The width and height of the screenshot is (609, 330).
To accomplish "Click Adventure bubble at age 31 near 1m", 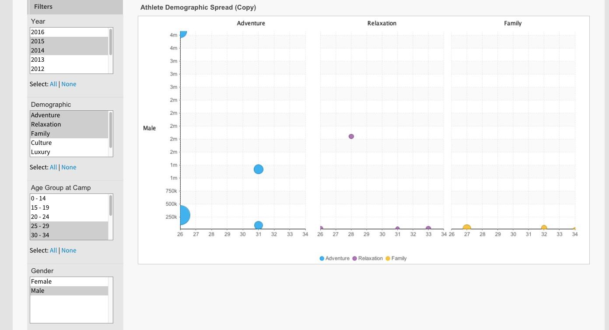I will 259,169.
